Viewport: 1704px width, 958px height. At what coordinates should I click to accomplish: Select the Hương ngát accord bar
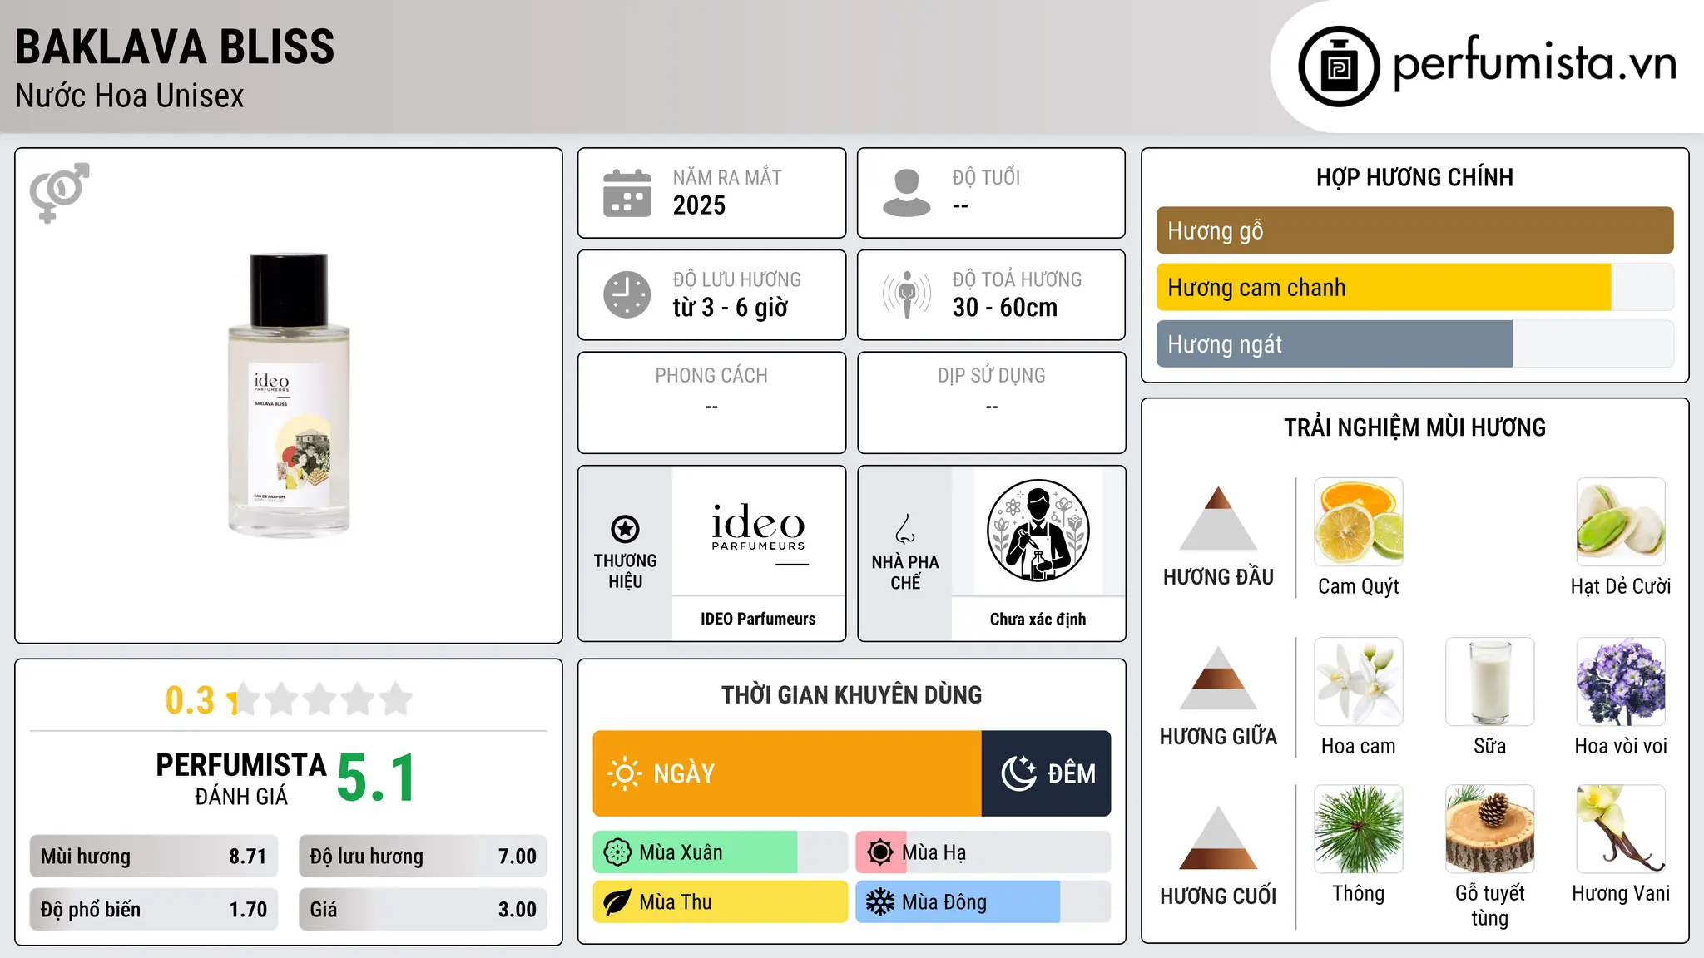[x=1414, y=343]
